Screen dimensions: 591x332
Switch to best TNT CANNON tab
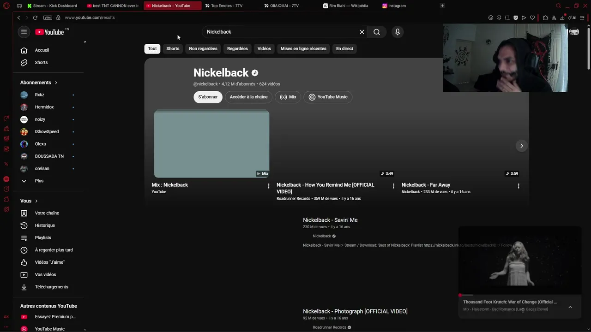coord(114,6)
